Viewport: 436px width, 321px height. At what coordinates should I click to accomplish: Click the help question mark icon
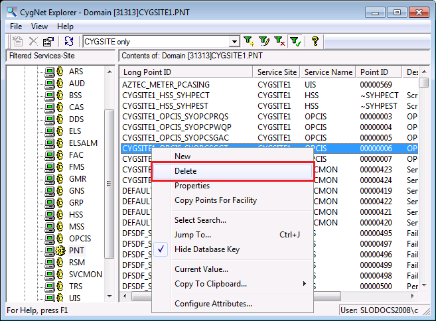[315, 41]
